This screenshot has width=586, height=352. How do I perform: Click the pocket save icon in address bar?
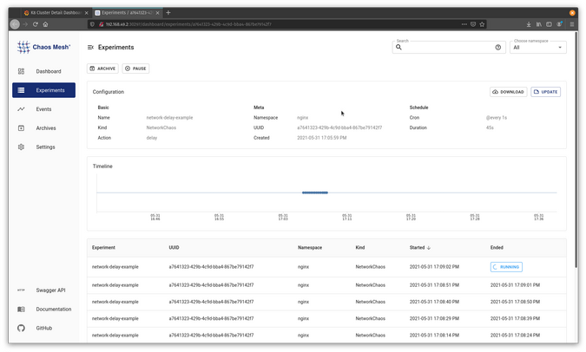pos(473,24)
